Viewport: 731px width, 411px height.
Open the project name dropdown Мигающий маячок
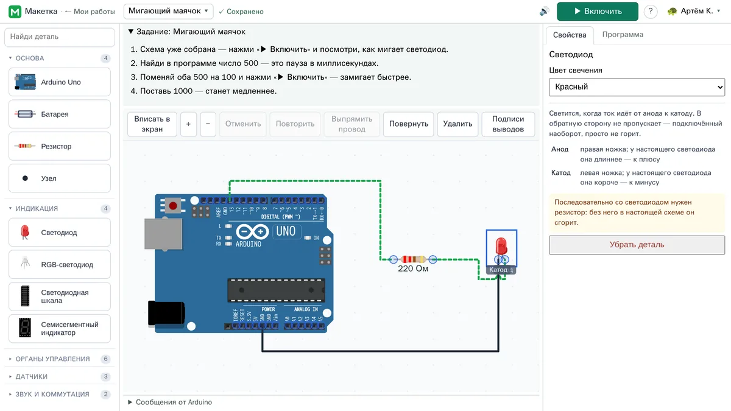pos(168,11)
